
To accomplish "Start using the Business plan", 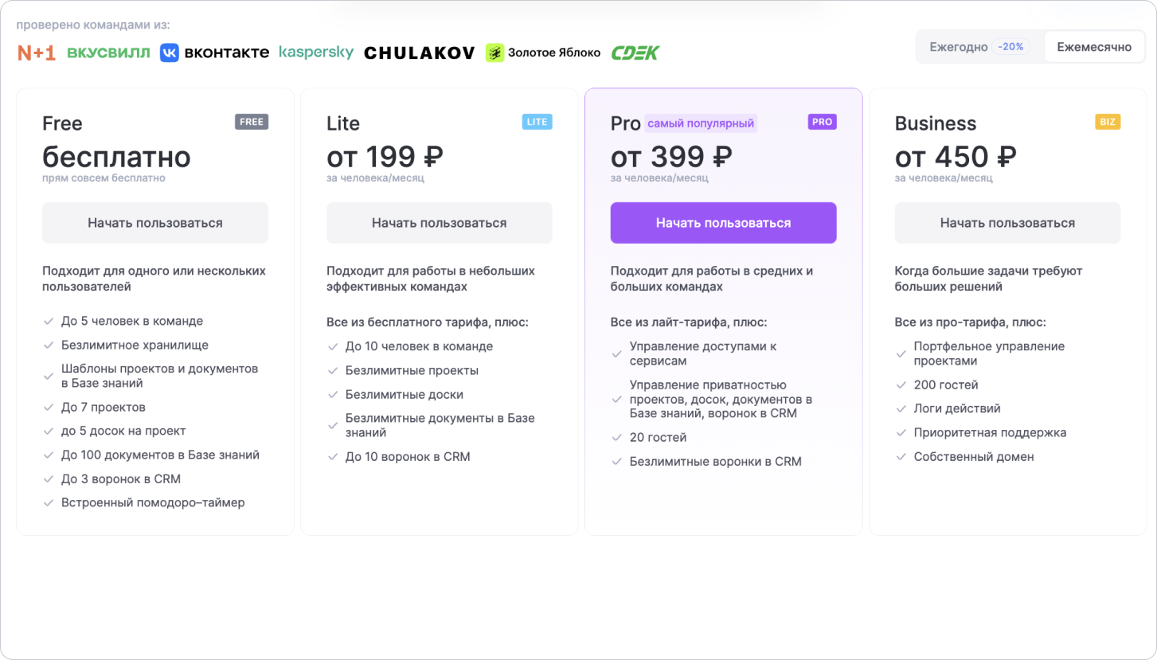I will click(1007, 223).
